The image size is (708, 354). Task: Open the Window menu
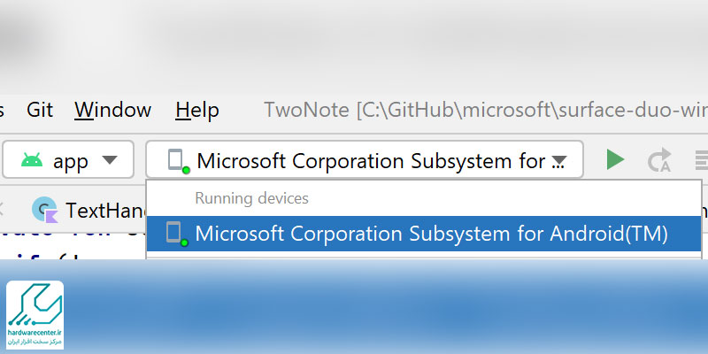[x=112, y=110]
